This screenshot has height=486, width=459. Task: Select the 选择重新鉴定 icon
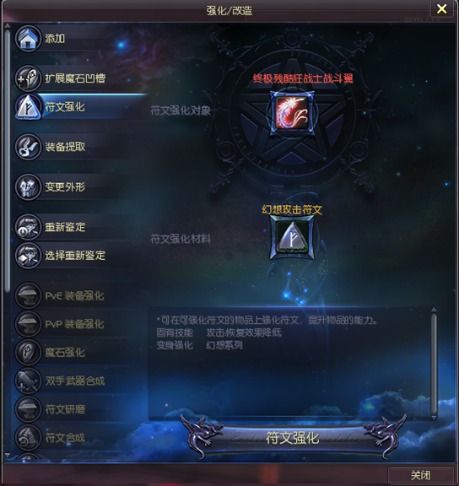point(28,256)
